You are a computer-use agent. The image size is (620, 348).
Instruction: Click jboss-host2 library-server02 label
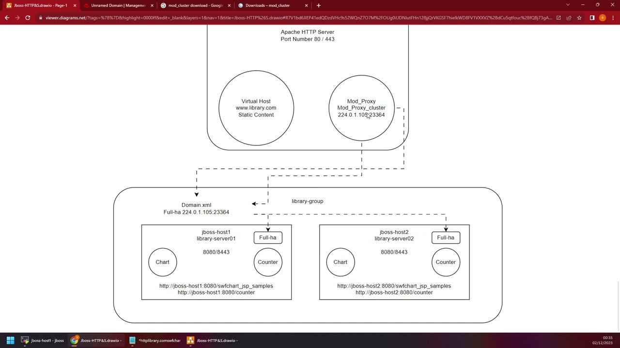coord(394,235)
